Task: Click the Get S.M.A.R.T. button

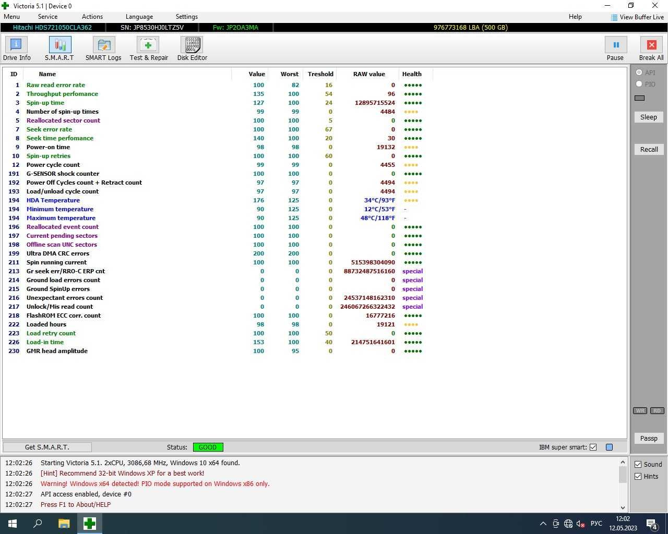Action: tap(47, 447)
